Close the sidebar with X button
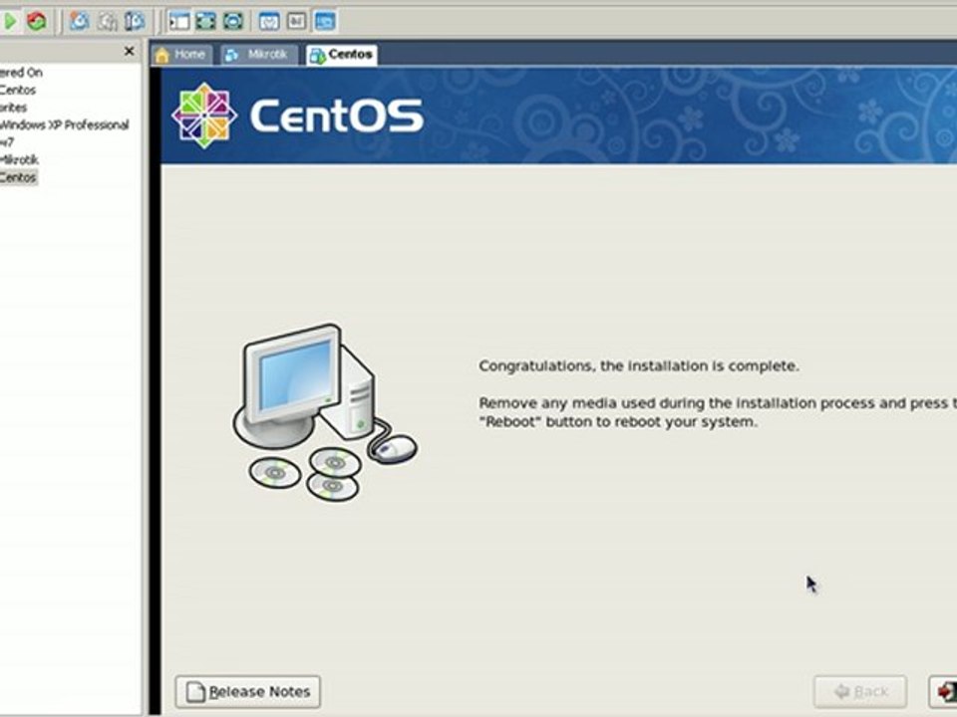The height and width of the screenshot is (717, 957). (x=129, y=51)
